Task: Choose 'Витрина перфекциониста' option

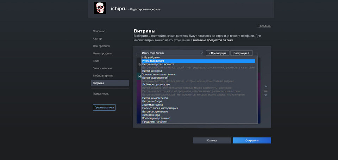Action: point(198,64)
